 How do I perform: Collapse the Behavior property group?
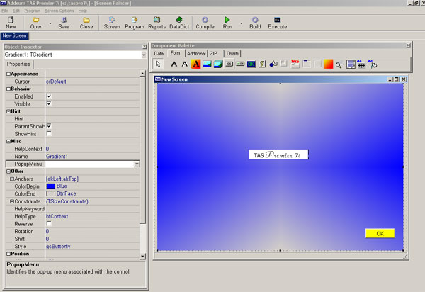8,89
